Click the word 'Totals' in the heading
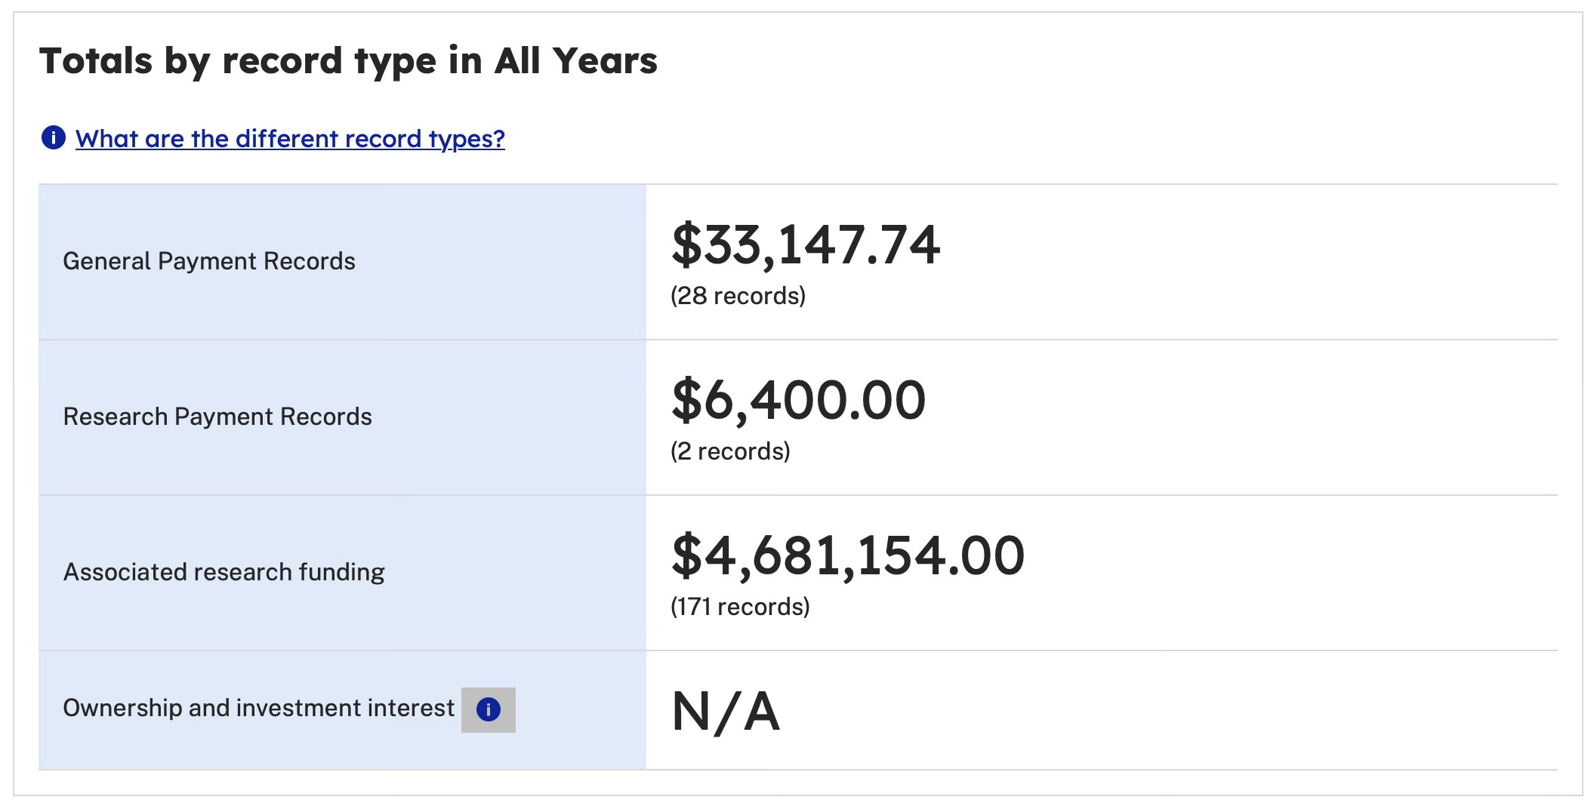The height and width of the screenshot is (809, 1594). 96,60
